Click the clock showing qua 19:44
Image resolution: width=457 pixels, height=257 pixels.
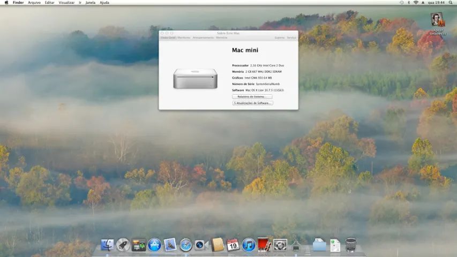pyautogui.click(x=436, y=2)
